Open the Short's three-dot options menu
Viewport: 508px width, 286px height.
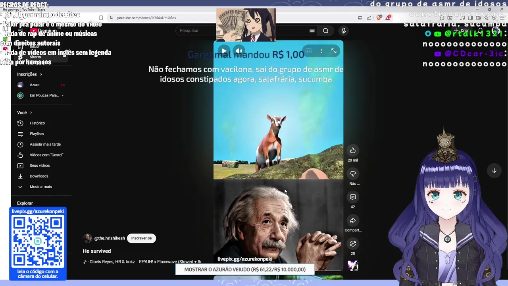tap(321, 51)
